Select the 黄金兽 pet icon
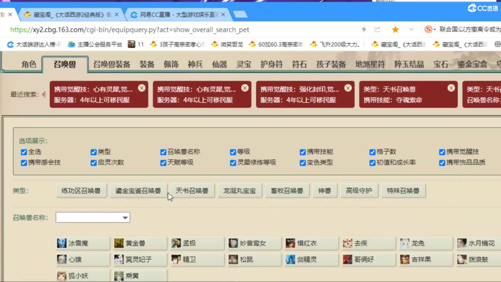Viewport: 501px width, 282px height. point(119,243)
